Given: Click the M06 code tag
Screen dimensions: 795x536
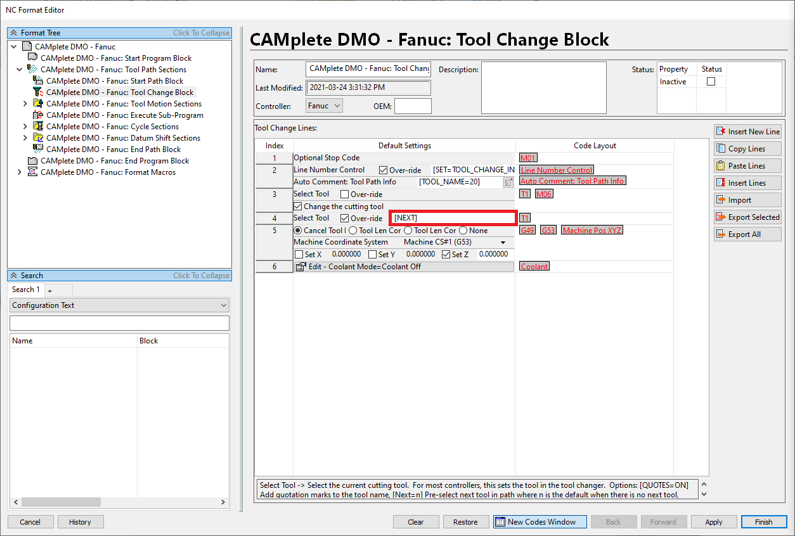Looking at the screenshot, I should click(x=544, y=194).
